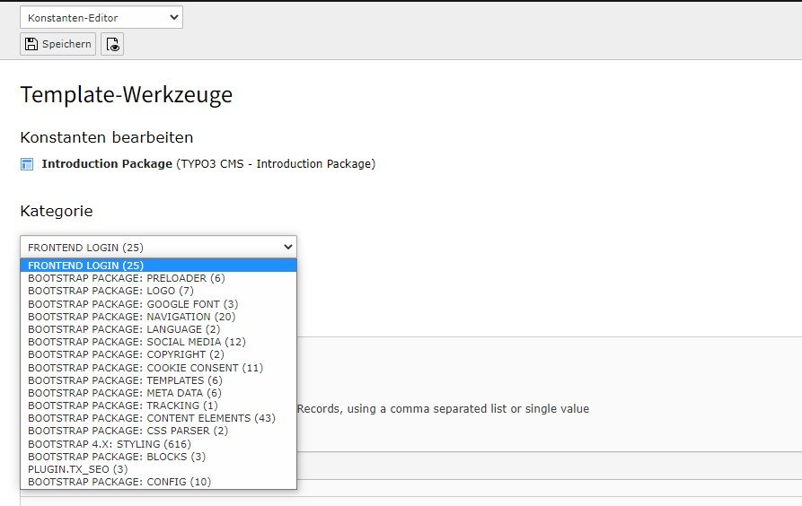Screen dimensions: 802x506
Task: Pick BOOTSTRAP PACKAGE: BLOCKS (3)
Action: click(159, 457)
